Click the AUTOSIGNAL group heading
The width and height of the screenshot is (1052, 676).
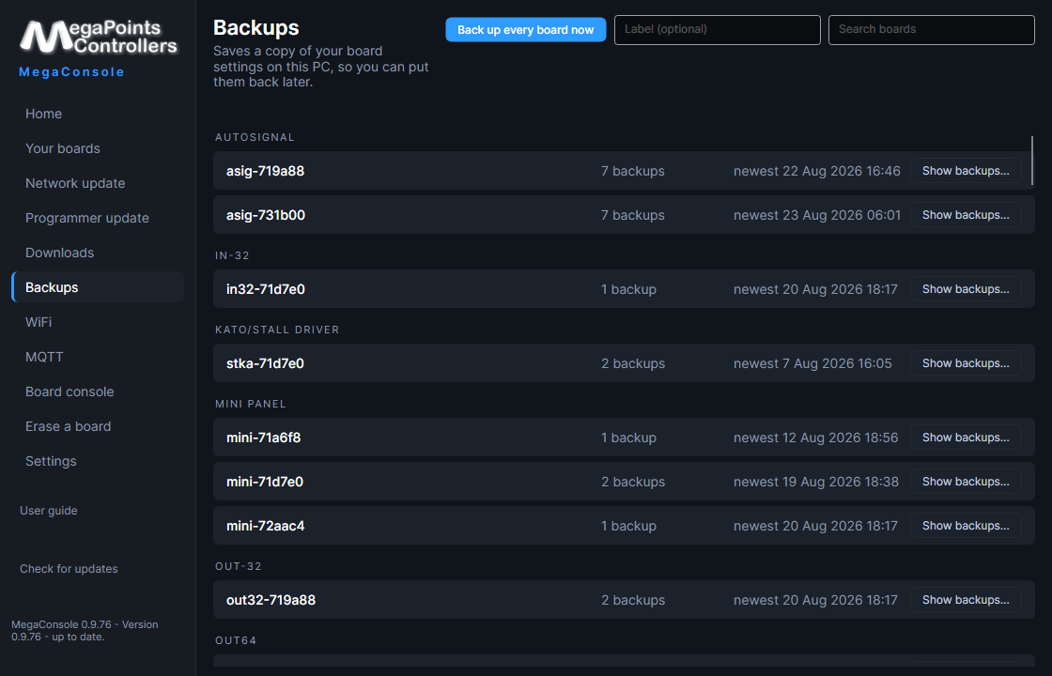pyautogui.click(x=255, y=137)
